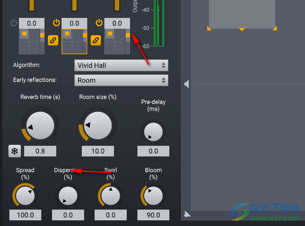Click the first chain link icon

pyautogui.click(x=53, y=40)
